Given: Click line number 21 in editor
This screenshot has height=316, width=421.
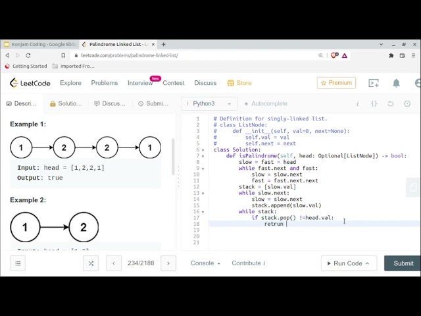Looking at the screenshot, I should (x=196, y=243).
